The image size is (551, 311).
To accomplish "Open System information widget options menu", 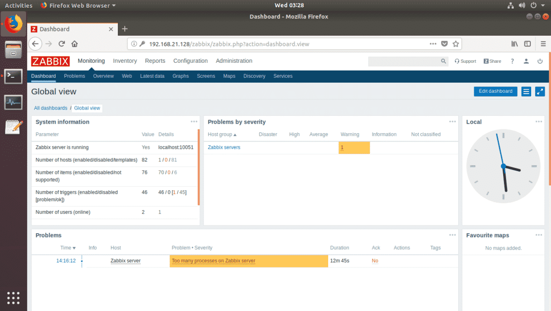I will click(194, 121).
